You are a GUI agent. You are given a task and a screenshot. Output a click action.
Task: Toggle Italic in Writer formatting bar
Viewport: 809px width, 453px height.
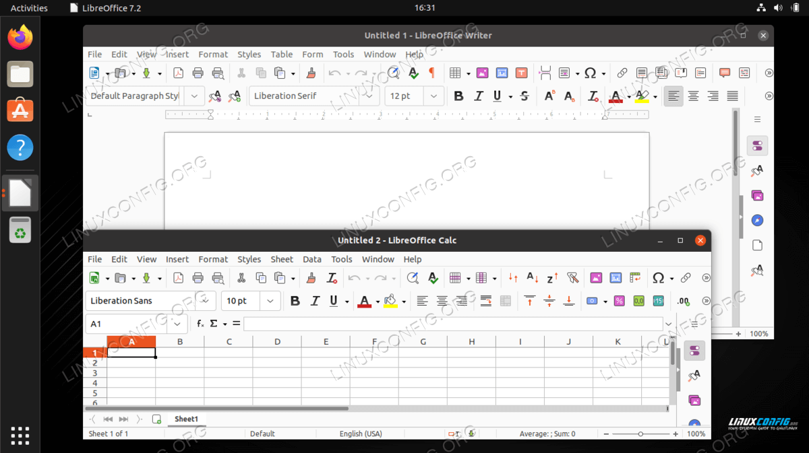[x=478, y=96]
